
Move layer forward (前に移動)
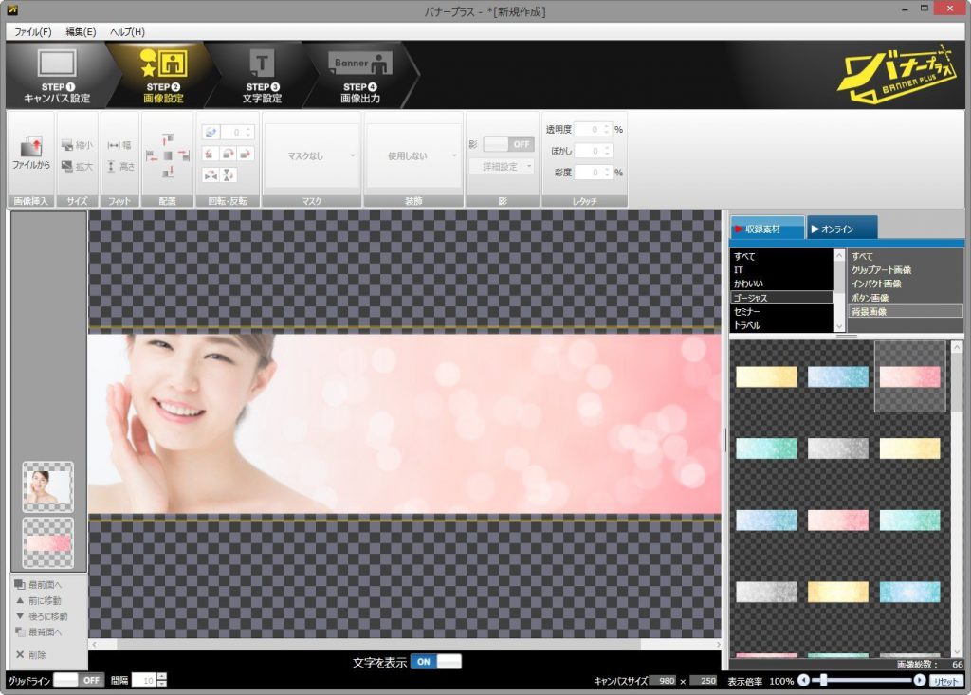tap(38, 600)
